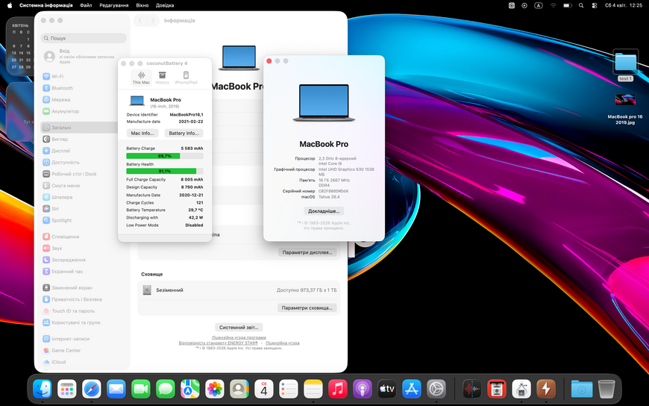Open the Системна інформація app menu
Image resolution: width=649 pixels, height=406 pixels.
point(46,5)
